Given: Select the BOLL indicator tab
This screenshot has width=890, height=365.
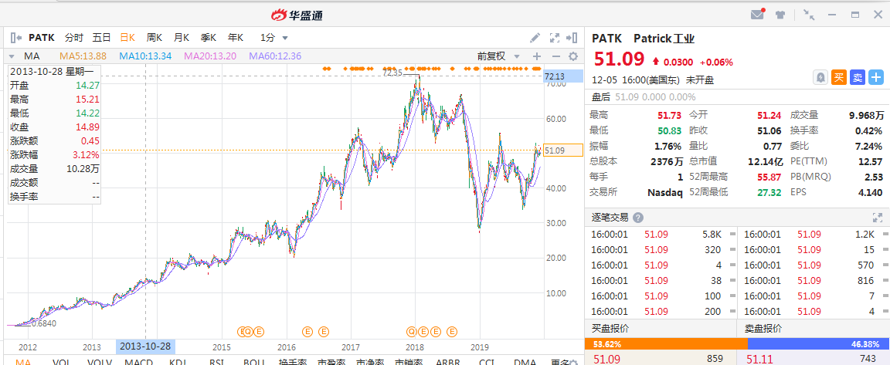Looking at the screenshot, I should click(x=255, y=362).
